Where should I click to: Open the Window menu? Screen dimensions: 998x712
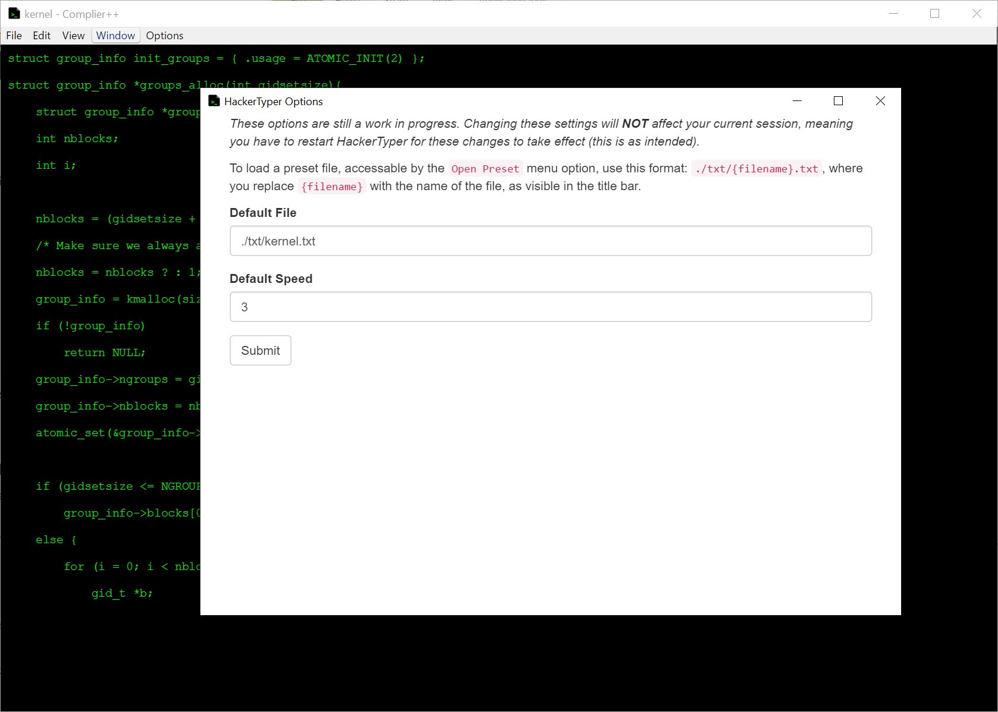[x=115, y=36]
